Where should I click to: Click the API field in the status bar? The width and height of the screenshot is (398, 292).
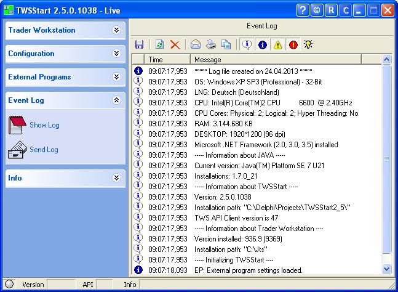[105, 285]
